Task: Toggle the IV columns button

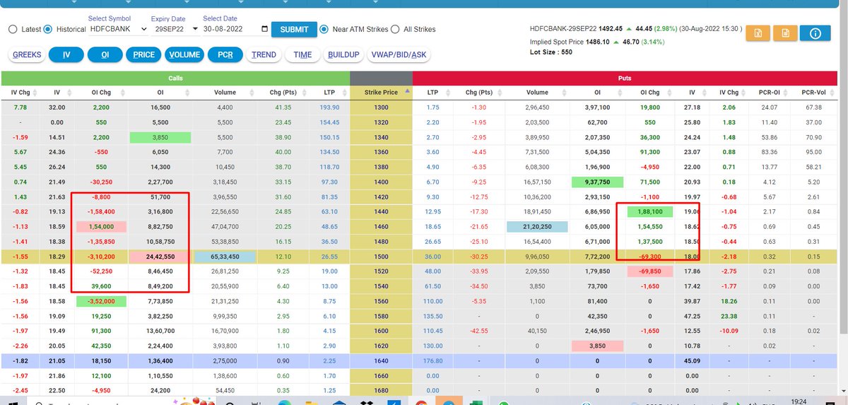Action: pyautogui.click(x=66, y=54)
